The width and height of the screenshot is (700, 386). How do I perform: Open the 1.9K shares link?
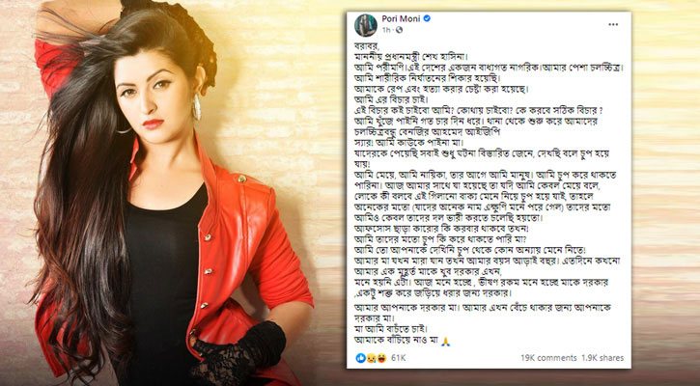[602, 358]
